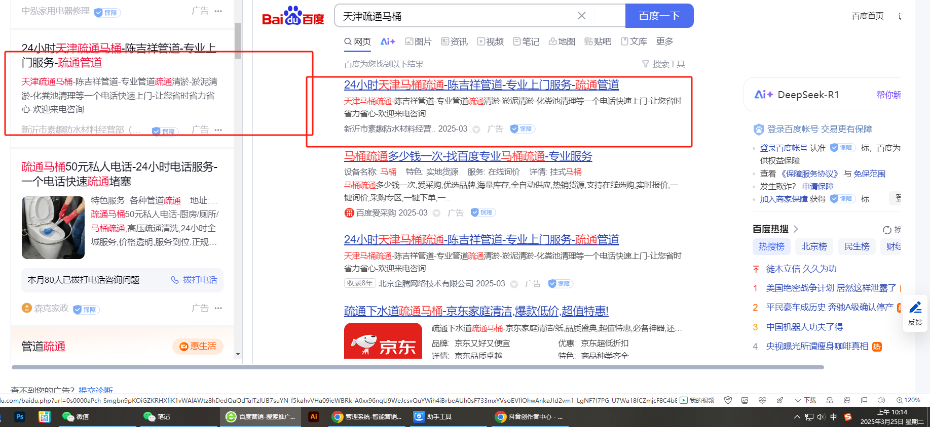This screenshot has width=930, height=427.
Task: Click the toilet cleaning photo thumbnail
Action: click(53, 228)
